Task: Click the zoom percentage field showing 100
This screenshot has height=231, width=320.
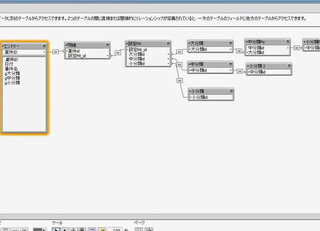Action: [x=116, y=230]
